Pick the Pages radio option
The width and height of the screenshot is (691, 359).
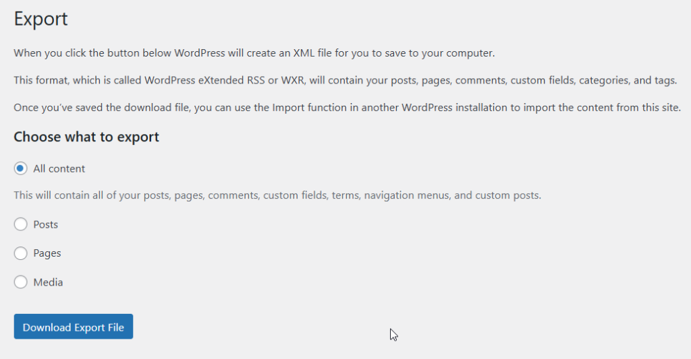(x=20, y=253)
